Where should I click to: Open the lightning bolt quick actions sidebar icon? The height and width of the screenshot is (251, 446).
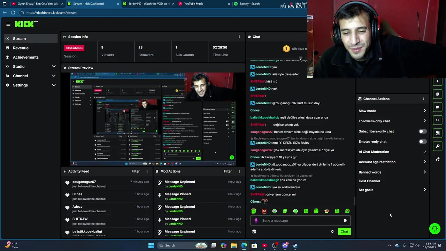click(438, 81)
